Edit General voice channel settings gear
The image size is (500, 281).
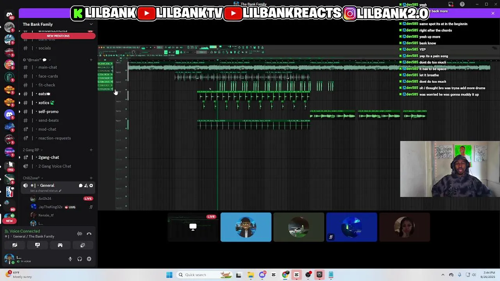(x=91, y=186)
